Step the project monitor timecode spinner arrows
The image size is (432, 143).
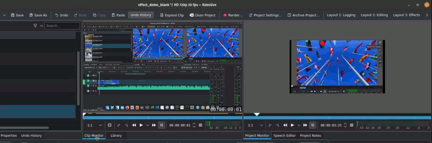pos(345,125)
